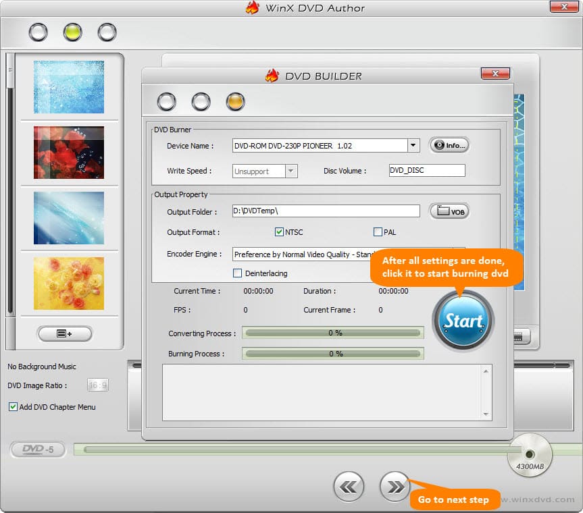Click second step circle in DVD Builder
583x513 pixels.
pos(201,102)
